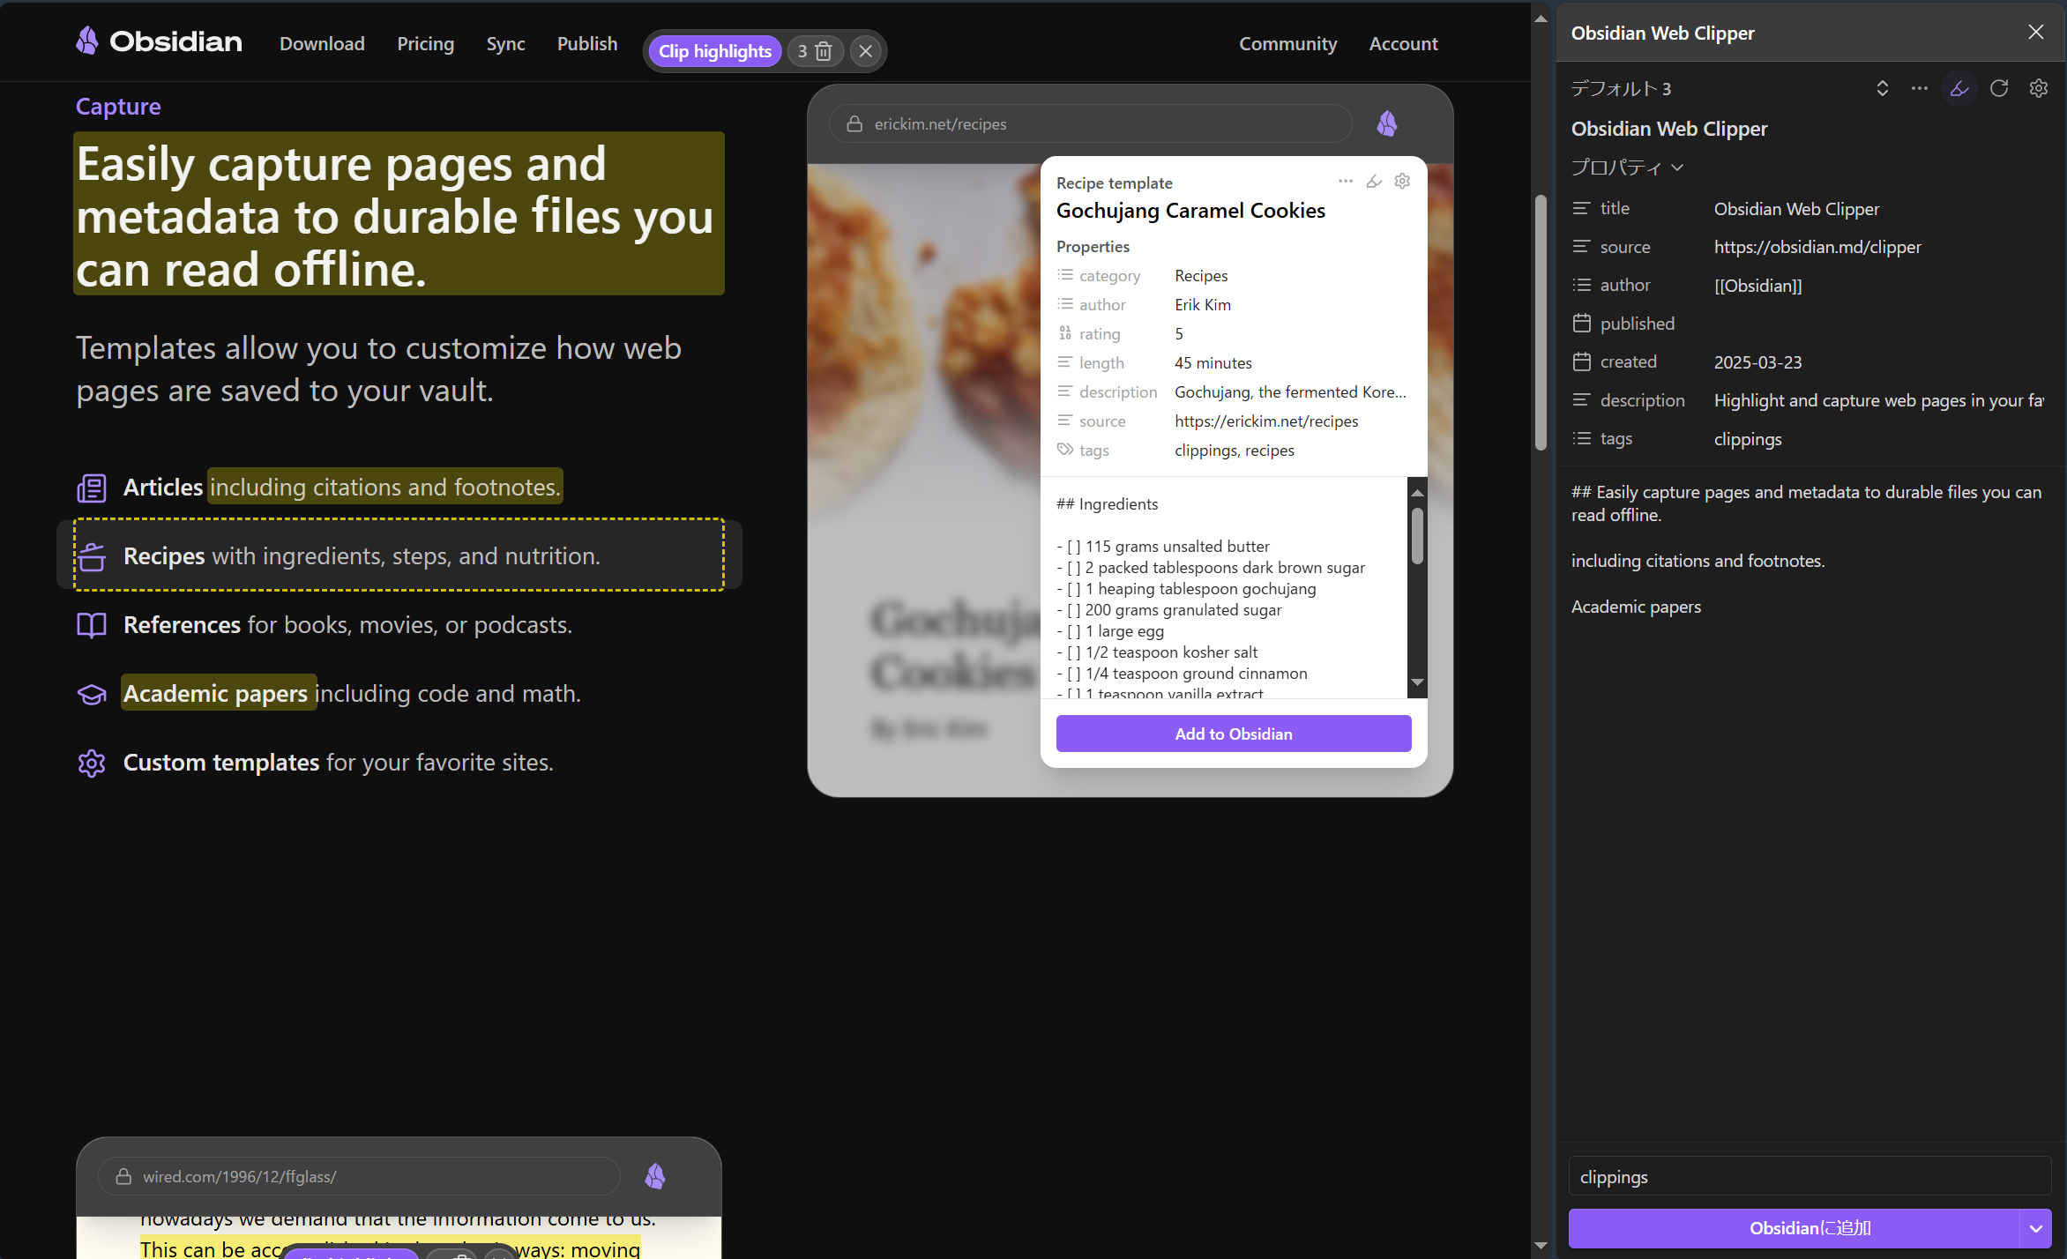Image resolution: width=2067 pixels, height=1259 pixels.
Task: Exit highlighter mode with the X icon
Action: pyautogui.click(x=865, y=51)
